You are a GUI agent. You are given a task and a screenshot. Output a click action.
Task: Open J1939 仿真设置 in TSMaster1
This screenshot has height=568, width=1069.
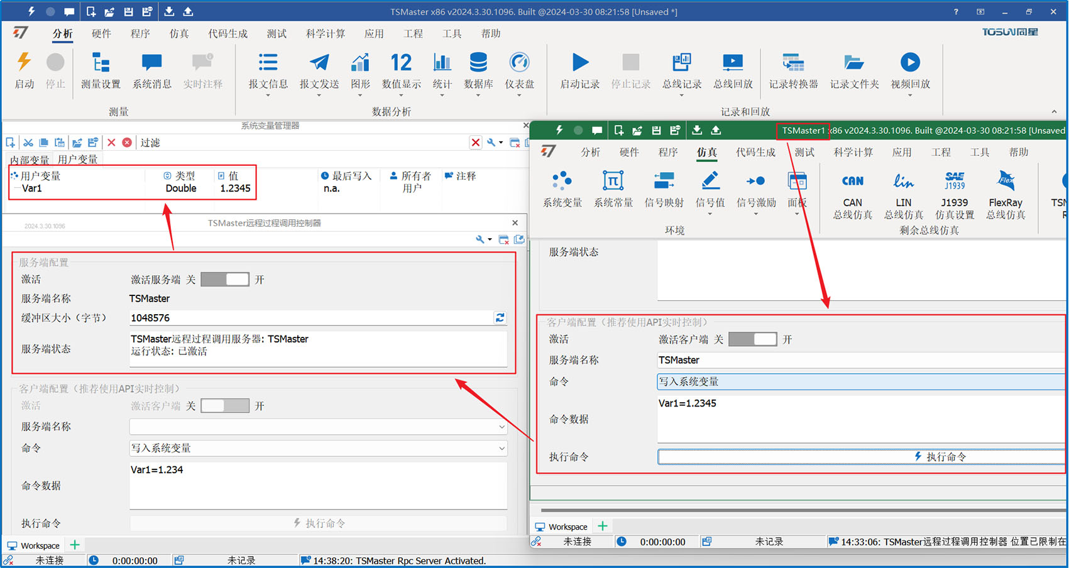(x=955, y=195)
